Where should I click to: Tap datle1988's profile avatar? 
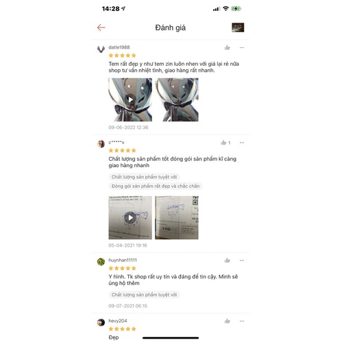pos(101,49)
